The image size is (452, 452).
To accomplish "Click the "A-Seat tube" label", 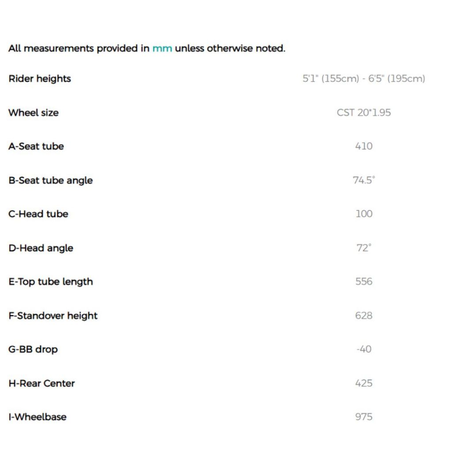I will 36,146.
